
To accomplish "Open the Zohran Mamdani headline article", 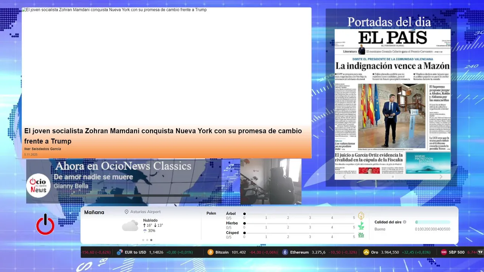I will [163, 136].
